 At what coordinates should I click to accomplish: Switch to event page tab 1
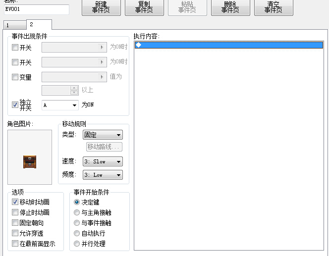15,25
